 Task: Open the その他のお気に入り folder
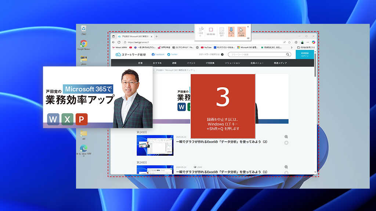[x=306, y=47]
